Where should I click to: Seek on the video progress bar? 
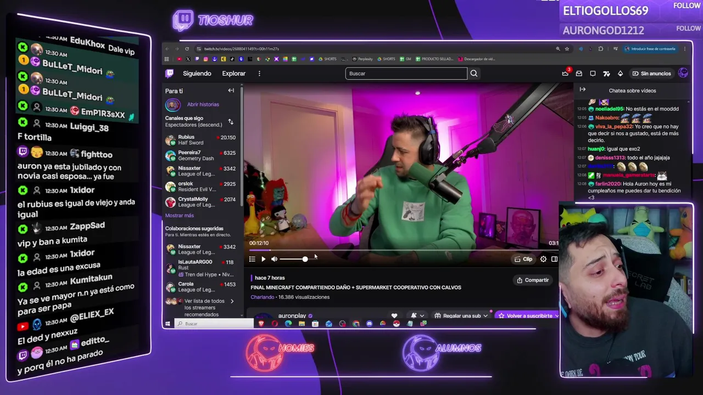coord(404,250)
